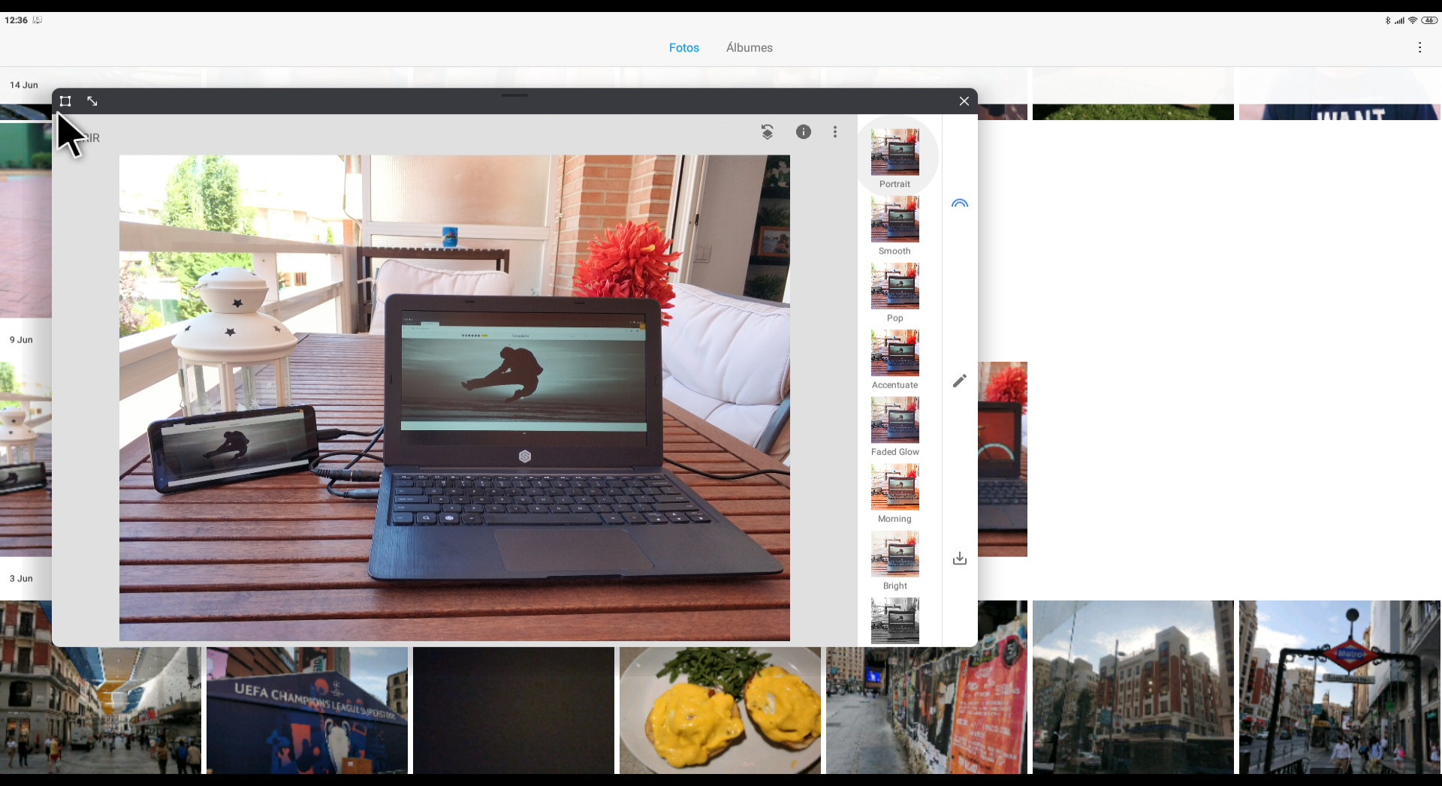Click the auto-enhance layers icon
This screenshot has width=1442, height=786.
coord(767,132)
